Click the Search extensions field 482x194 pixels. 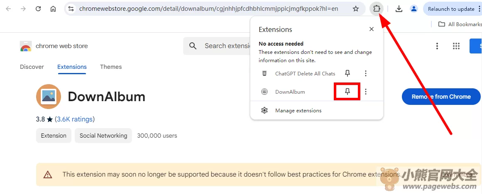(217, 46)
